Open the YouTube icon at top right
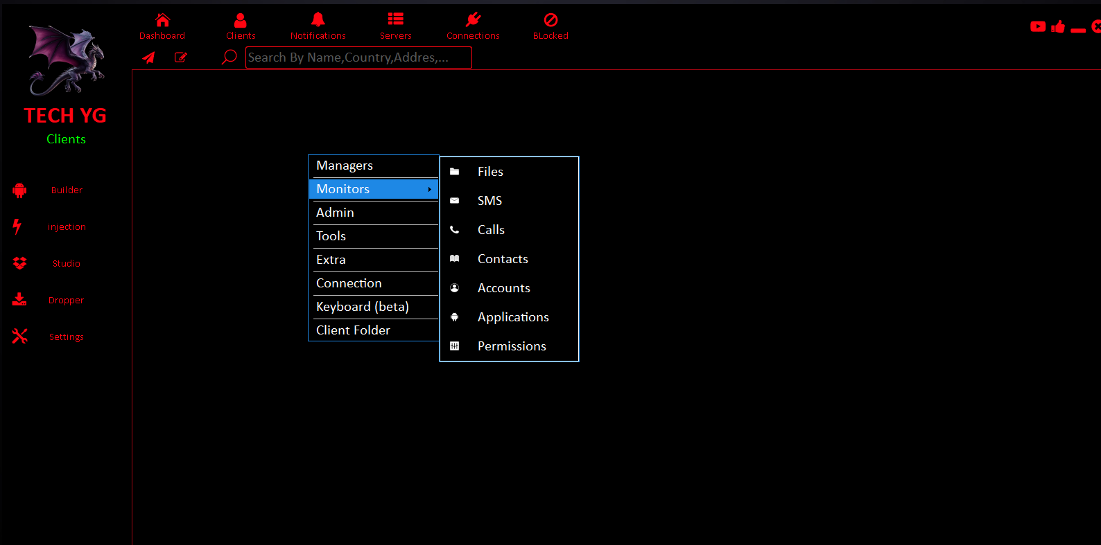1101x545 pixels. click(1037, 27)
